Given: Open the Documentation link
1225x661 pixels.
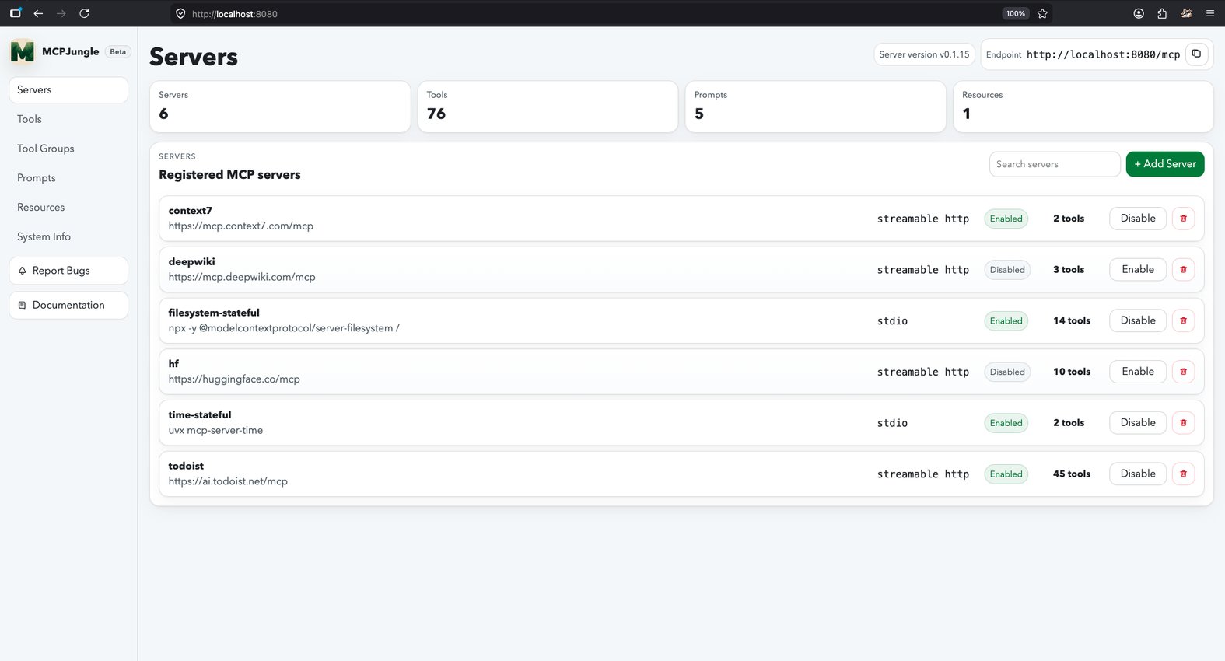Looking at the screenshot, I should coord(68,305).
